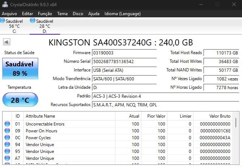The height and width of the screenshot is (167, 242).
Task: Select the drive D: tab at 28 °C
Action: click(x=45, y=26)
